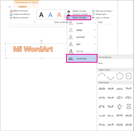Open the shape styles dialog launcher
This screenshot has width=134, height=131.
coord(34,22)
